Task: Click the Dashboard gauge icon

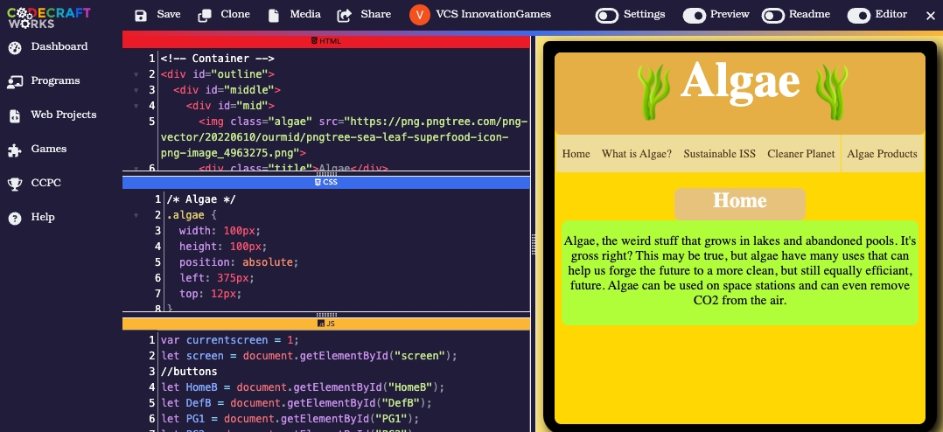Action: click(15, 47)
